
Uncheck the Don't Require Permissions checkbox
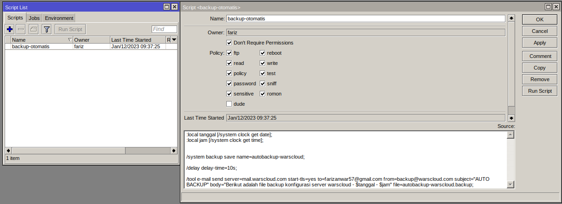[x=229, y=43]
